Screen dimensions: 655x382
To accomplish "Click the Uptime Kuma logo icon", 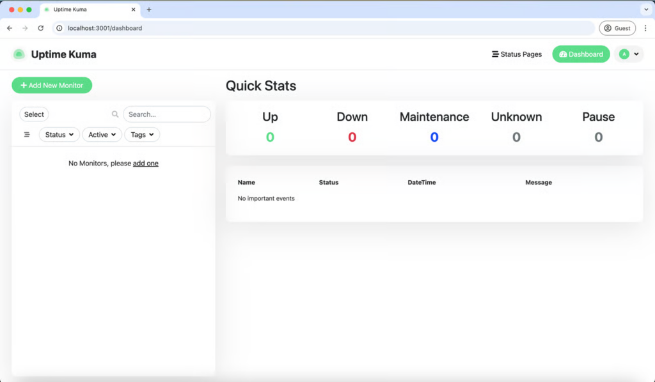I will click(19, 54).
